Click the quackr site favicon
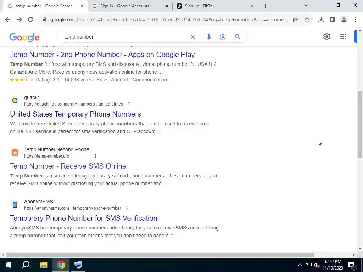This screenshot has height=272, width=363. tap(15, 100)
